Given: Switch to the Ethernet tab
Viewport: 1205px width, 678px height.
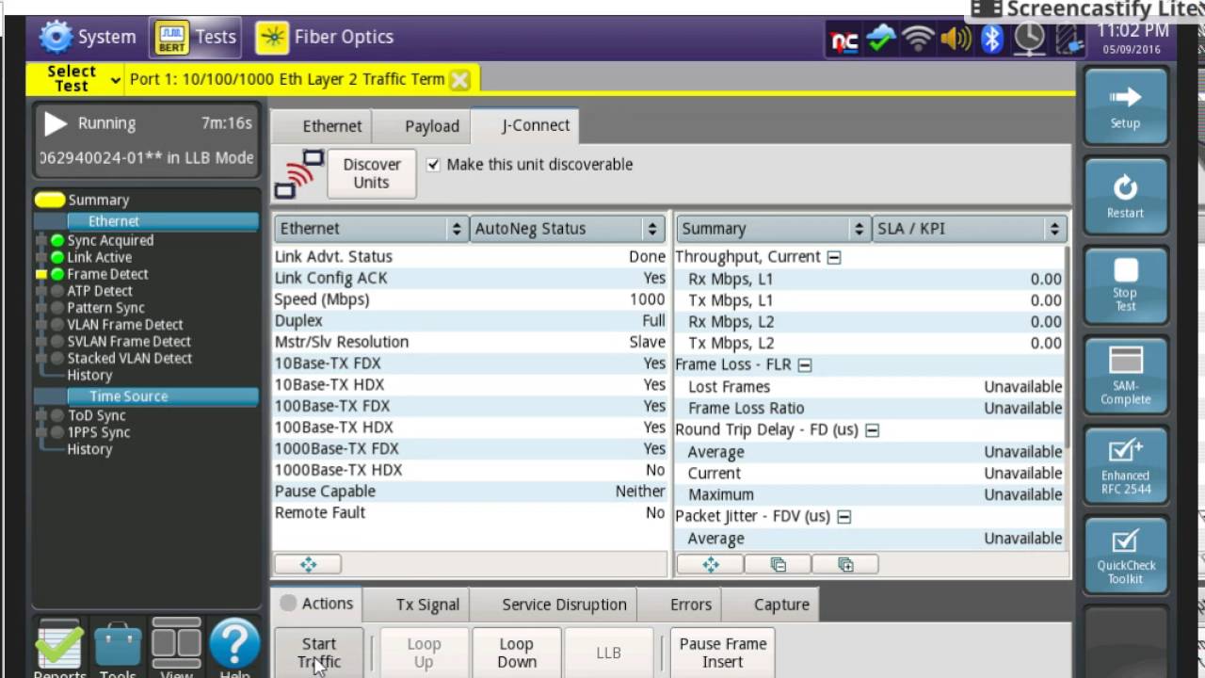Looking at the screenshot, I should (x=322, y=126).
